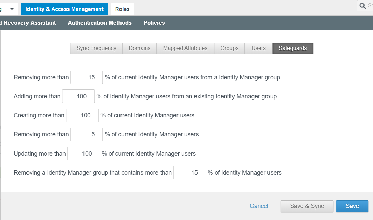Image resolution: width=373 pixels, height=220 pixels.
Task: Click the 'Updating more than' percentage field
Action: (83, 154)
